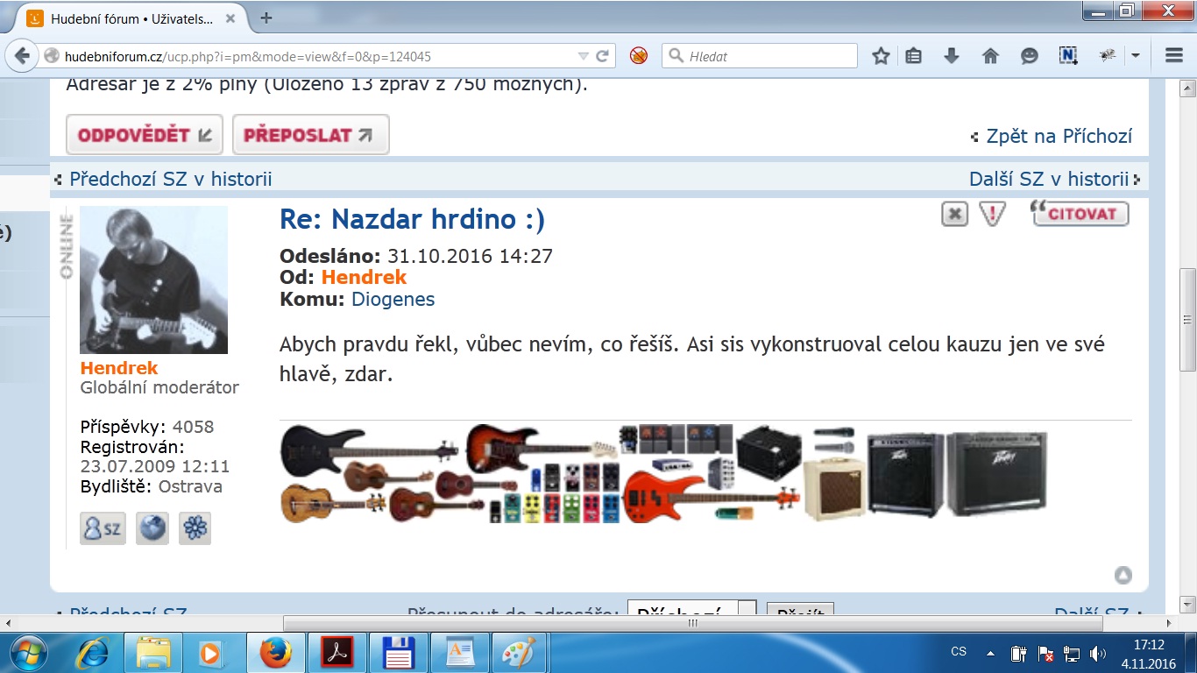Viewport: 1197px width, 673px height.
Task: Click the report message exclamation icon
Action: pyautogui.click(x=992, y=214)
